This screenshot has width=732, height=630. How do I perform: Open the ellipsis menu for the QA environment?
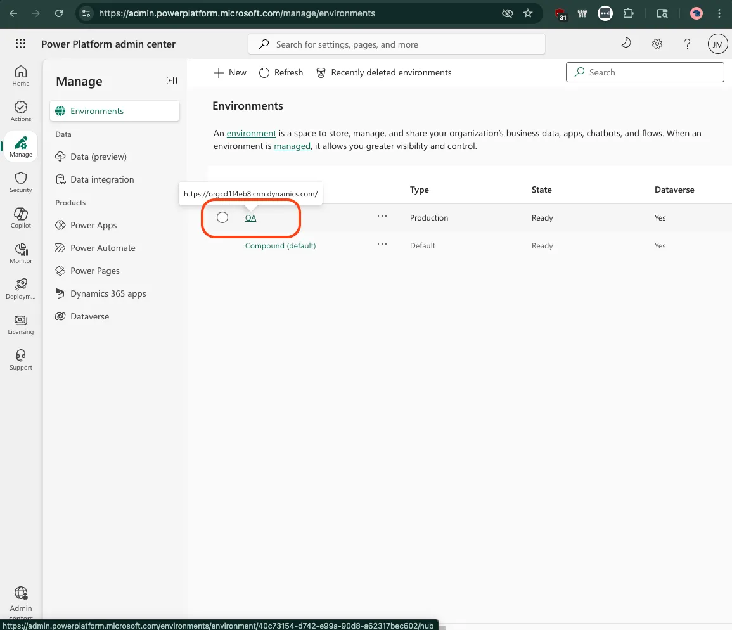(382, 217)
